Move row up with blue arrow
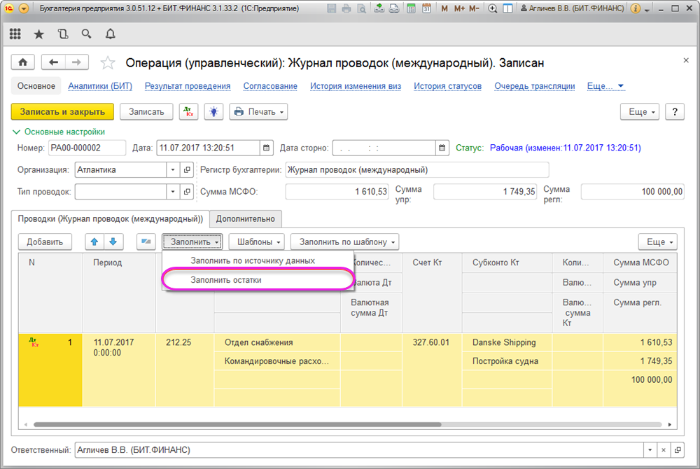Screen dimensions: 700x469 tap(95, 241)
